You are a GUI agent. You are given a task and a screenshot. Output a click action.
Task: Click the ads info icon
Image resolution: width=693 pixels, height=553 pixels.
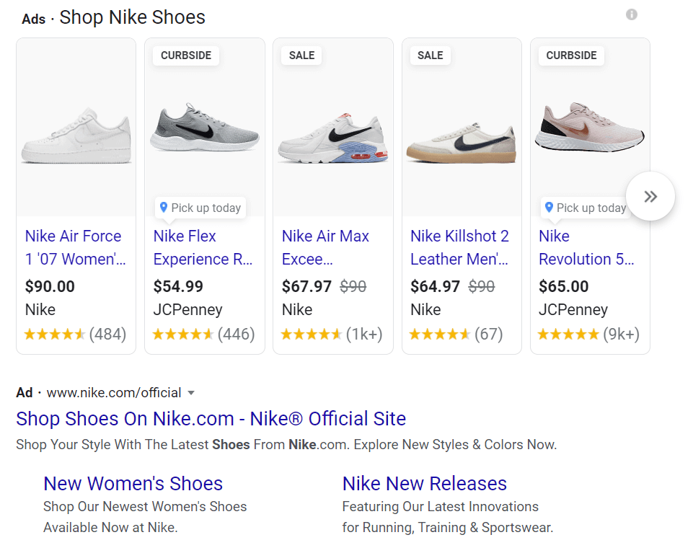coord(632,14)
